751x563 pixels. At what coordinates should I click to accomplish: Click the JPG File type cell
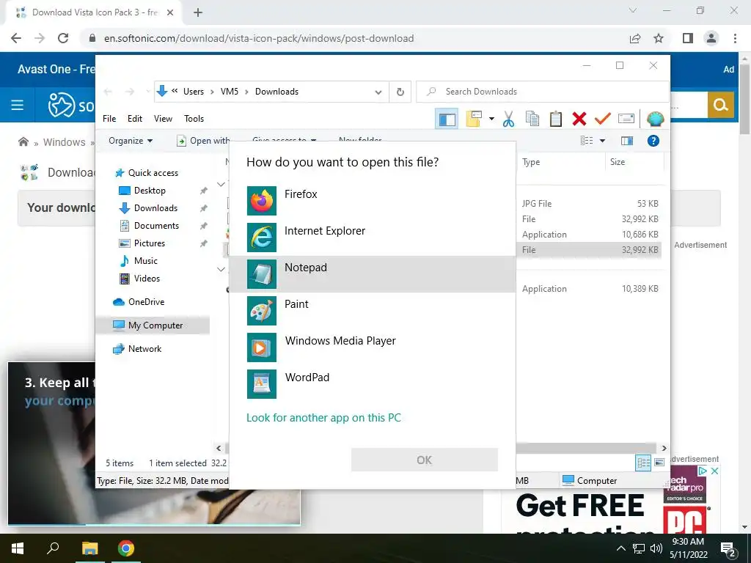(x=536, y=204)
